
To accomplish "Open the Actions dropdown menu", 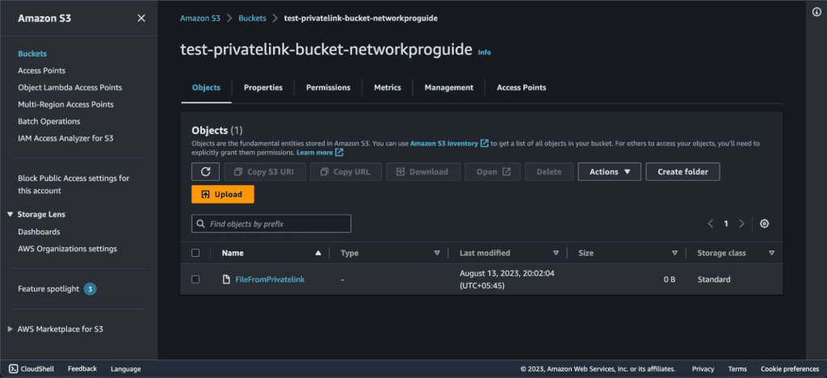I will coord(610,172).
